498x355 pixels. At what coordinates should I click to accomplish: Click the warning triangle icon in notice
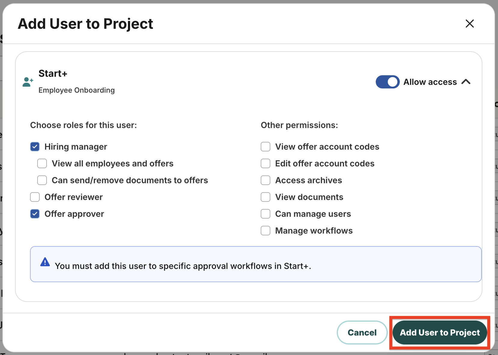click(x=45, y=262)
